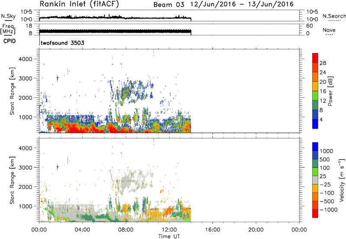Click the '12:00' time axis tick label
The height and width of the screenshot is (239, 346).
click(x=169, y=230)
